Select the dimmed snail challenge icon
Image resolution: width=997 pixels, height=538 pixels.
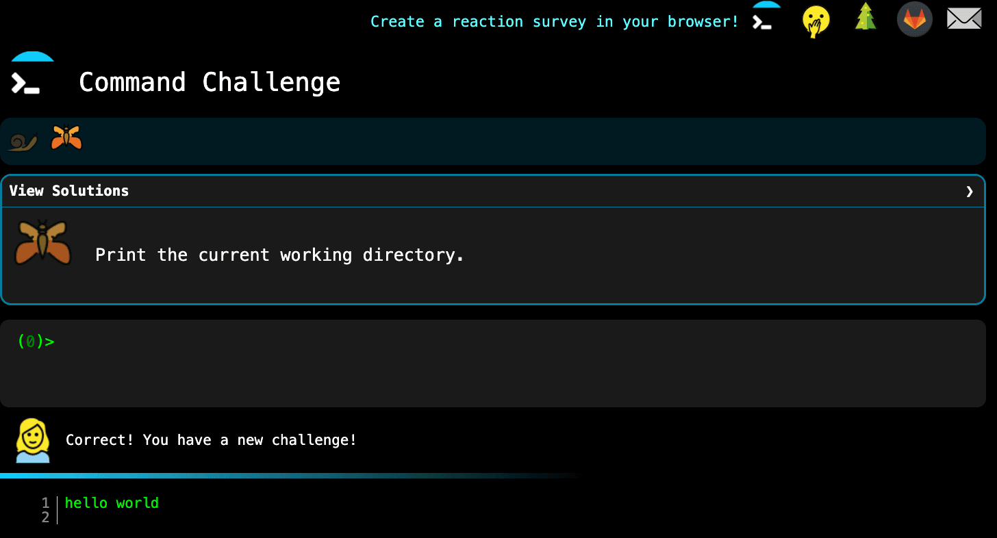pyautogui.click(x=23, y=140)
